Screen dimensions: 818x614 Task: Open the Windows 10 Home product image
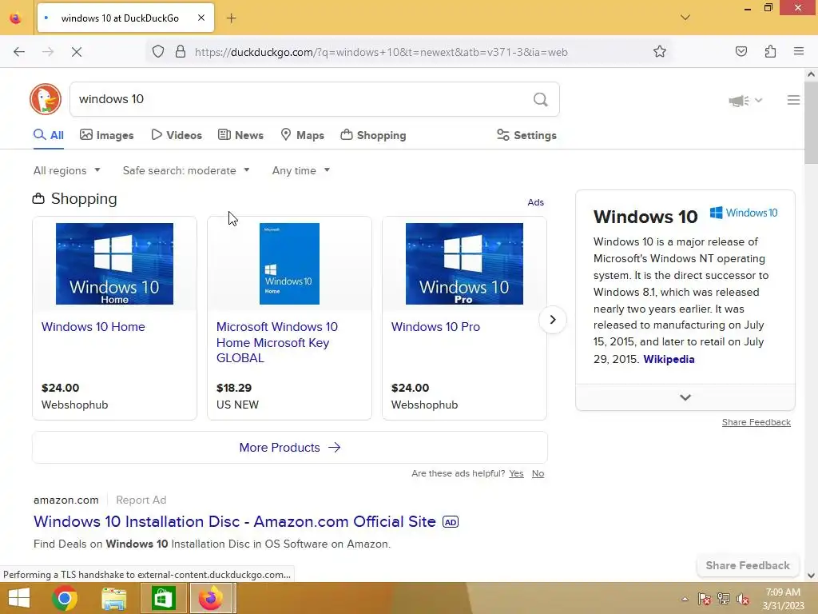[x=114, y=264]
